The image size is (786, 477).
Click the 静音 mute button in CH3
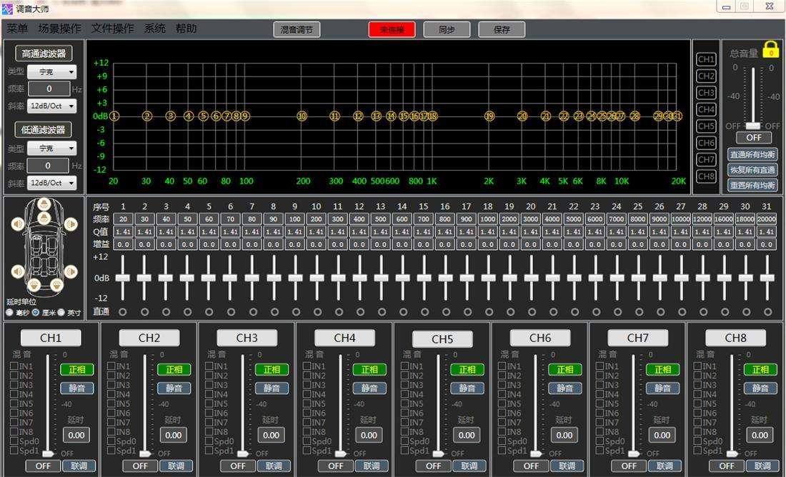pos(272,388)
